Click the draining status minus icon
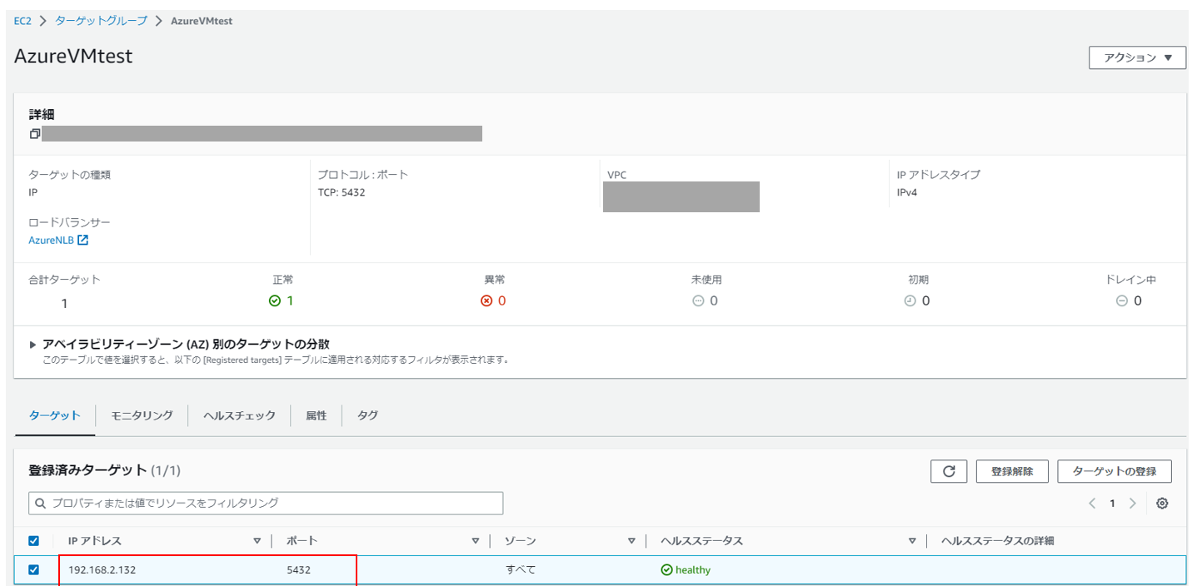The width and height of the screenshot is (1197, 586). tap(1122, 301)
